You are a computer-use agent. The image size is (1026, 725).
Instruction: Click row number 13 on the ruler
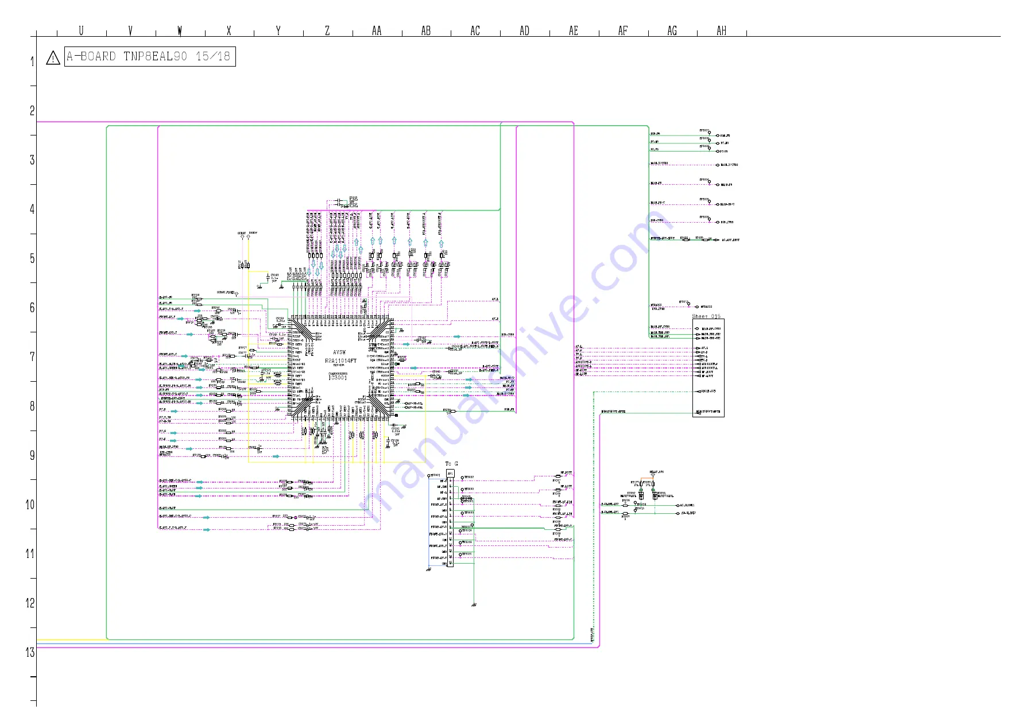click(x=30, y=653)
